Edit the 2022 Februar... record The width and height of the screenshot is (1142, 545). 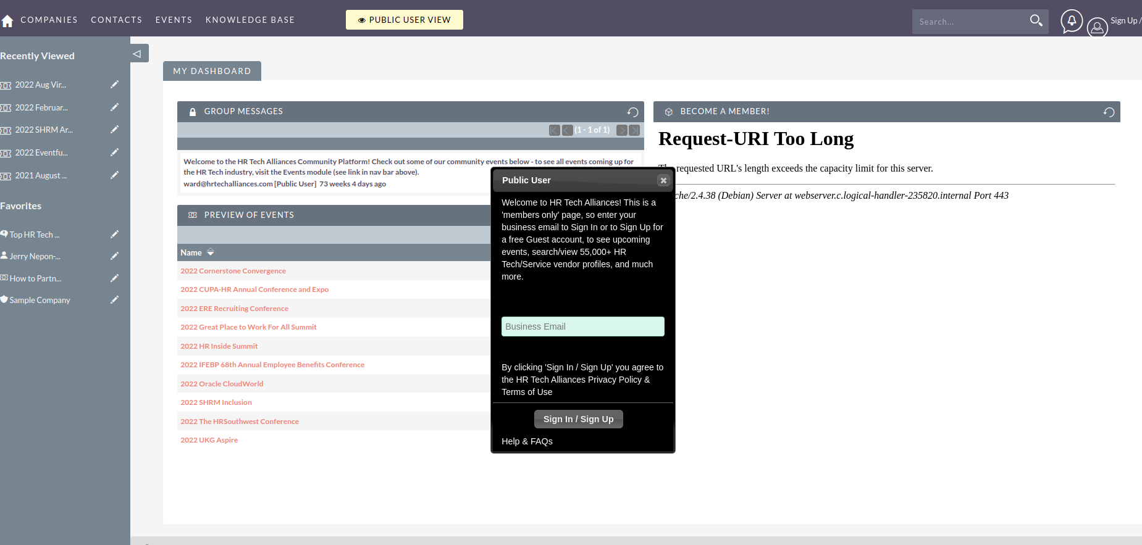coord(114,107)
